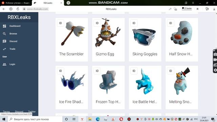Viewport: 217px width, 122px height.
Task: Click the 'Ice Fire Shad...' item title
Action: pos(71,102)
